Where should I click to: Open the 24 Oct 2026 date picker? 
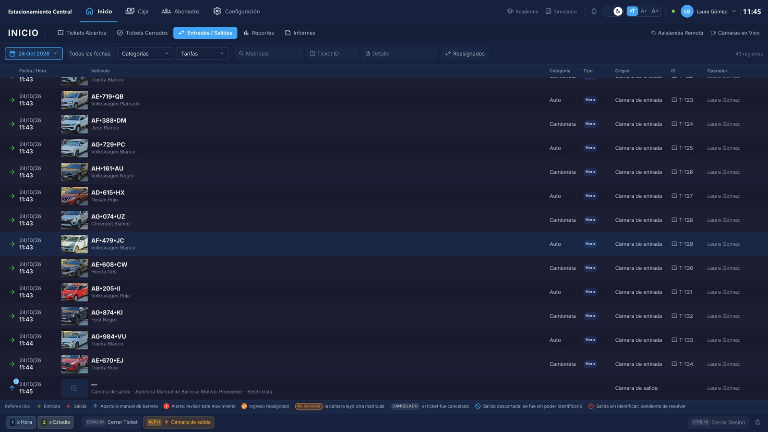click(34, 53)
